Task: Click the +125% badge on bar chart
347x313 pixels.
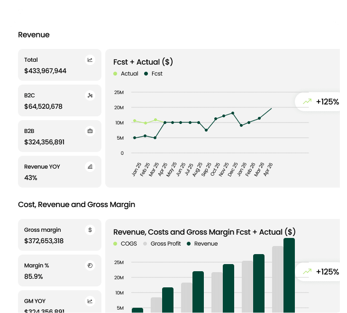Action: coord(320,272)
